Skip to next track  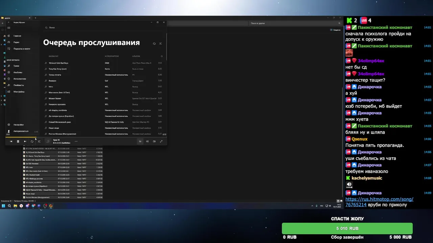tap(25, 141)
